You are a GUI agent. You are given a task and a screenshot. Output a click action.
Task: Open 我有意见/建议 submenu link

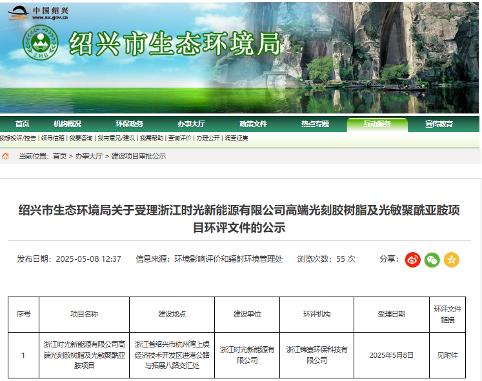point(116,138)
